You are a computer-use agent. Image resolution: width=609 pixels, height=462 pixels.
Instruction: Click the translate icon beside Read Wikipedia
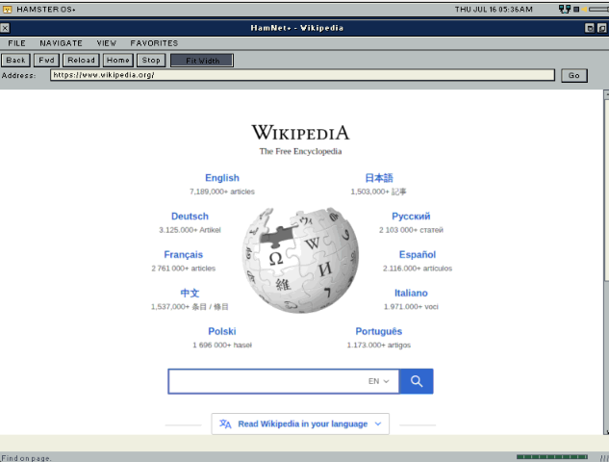click(225, 423)
